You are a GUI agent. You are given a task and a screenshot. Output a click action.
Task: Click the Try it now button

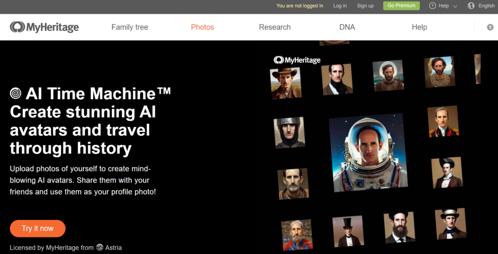(37, 228)
